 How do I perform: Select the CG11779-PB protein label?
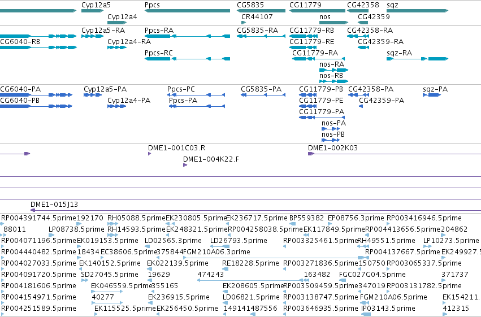(x=321, y=89)
